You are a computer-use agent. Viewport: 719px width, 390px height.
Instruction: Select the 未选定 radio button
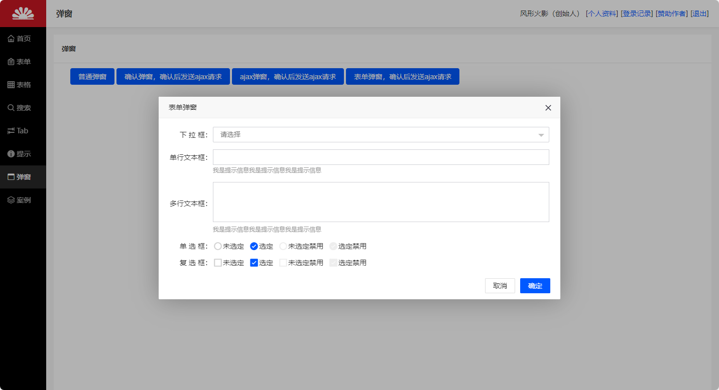tap(218, 246)
